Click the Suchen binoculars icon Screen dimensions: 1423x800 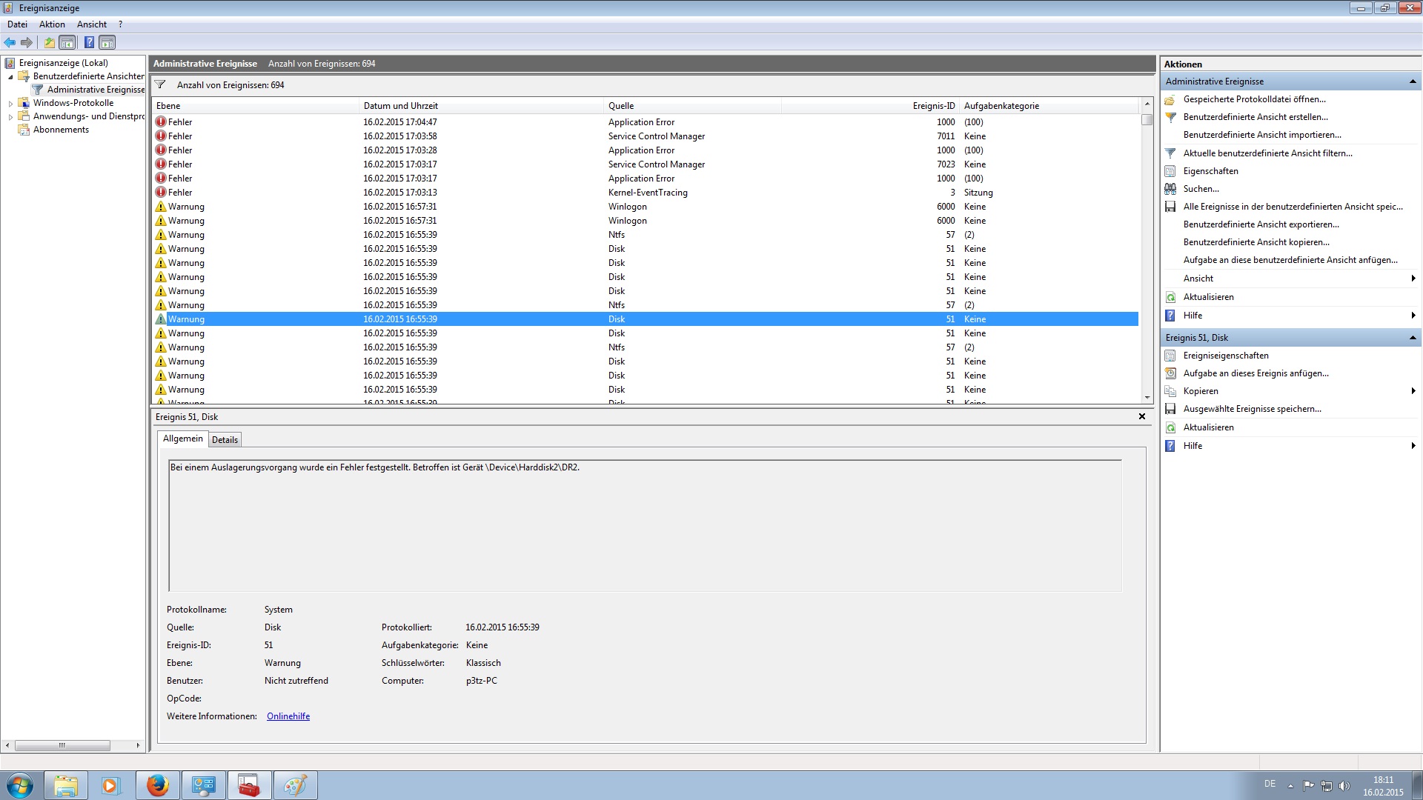coord(1170,189)
